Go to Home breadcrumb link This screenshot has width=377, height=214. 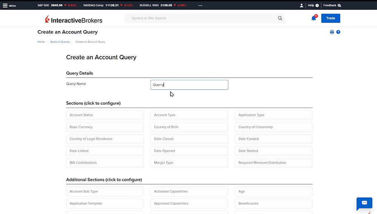point(41,42)
